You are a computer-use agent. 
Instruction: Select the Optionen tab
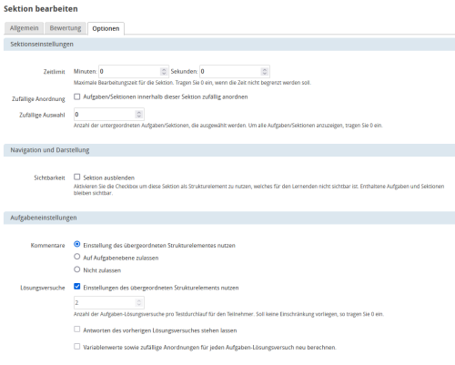pyautogui.click(x=106, y=28)
